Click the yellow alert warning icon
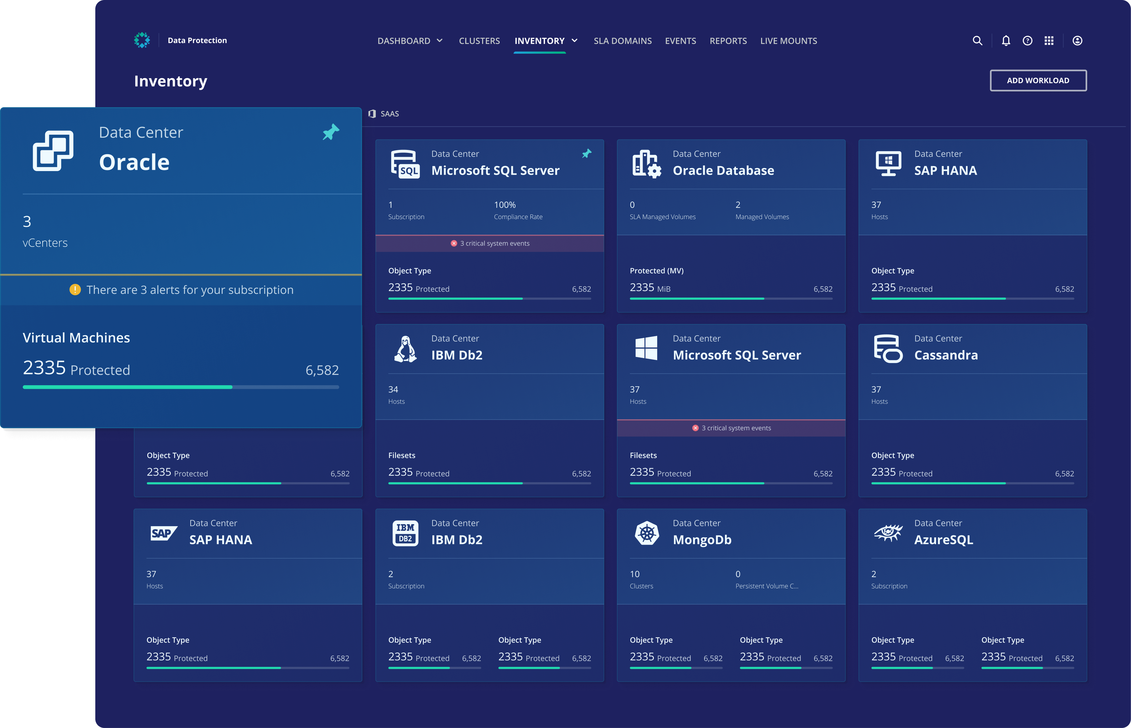 click(x=75, y=289)
